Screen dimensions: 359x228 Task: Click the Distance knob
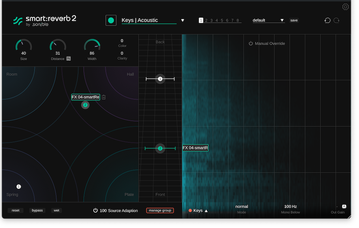point(58,45)
